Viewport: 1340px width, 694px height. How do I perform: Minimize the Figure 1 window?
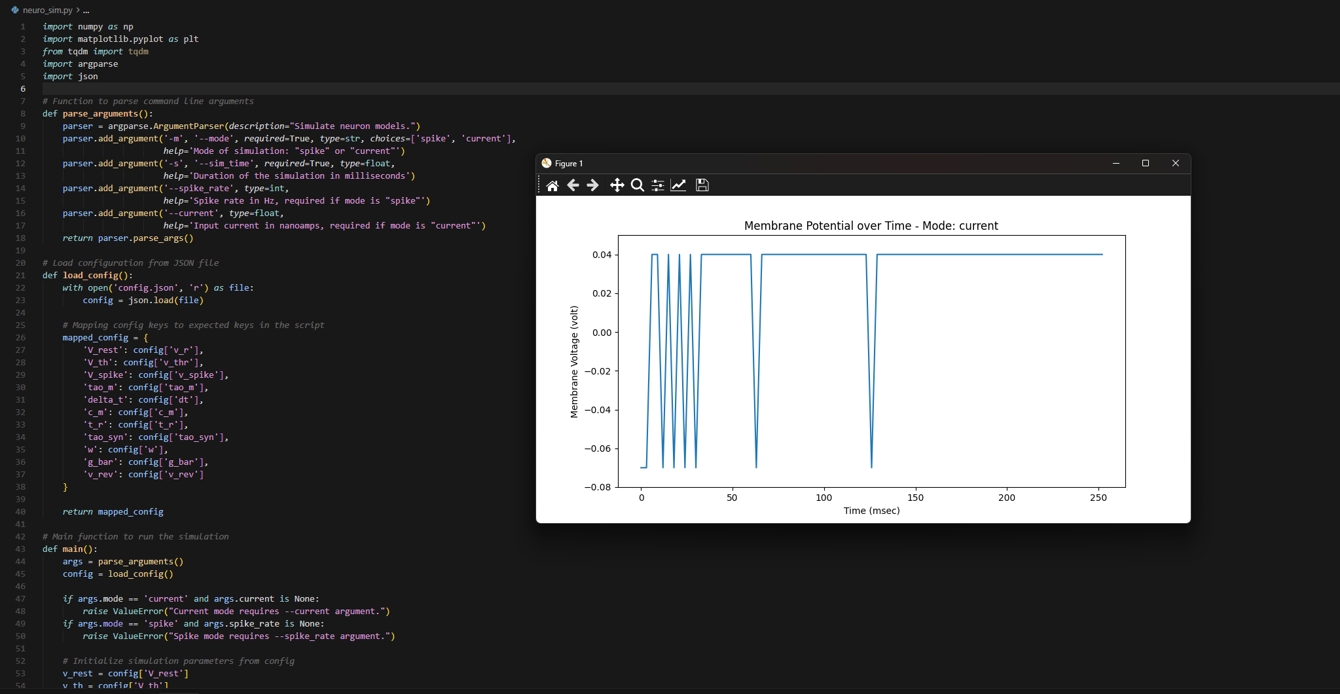click(1116, 163)
